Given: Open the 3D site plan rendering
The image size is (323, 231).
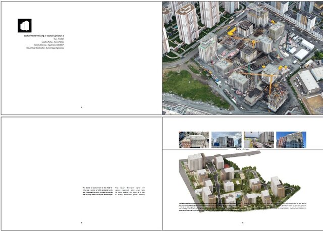Looking at the screenshot, I should (x=237, y=179).
